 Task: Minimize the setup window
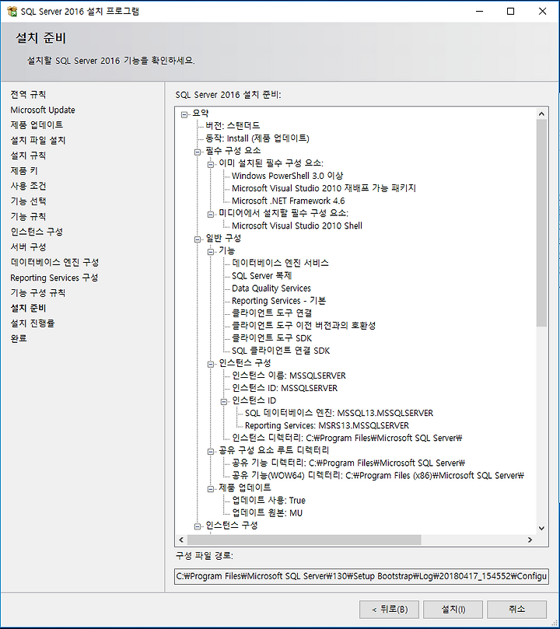pos(479,11)
